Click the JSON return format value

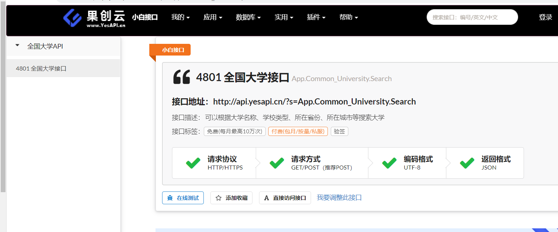489,168
